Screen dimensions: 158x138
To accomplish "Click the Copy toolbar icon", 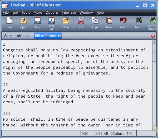I will (95, 22).
